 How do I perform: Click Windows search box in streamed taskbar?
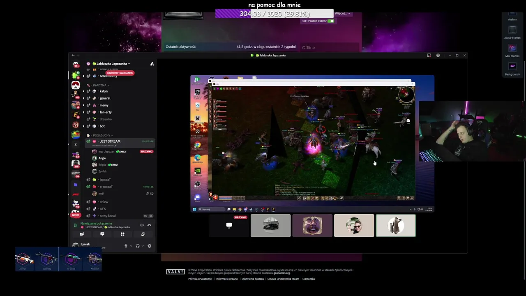point(212,209)
